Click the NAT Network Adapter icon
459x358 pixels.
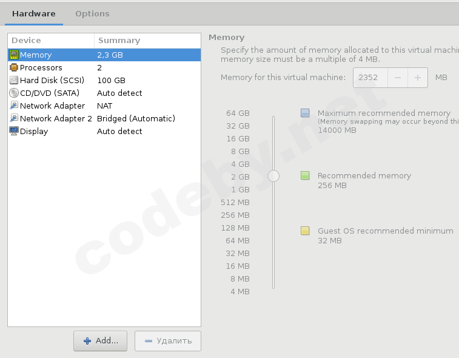coord(14,106)
